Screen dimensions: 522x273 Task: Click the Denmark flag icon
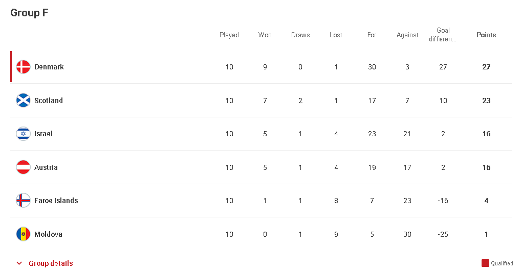tap(24, 67)
